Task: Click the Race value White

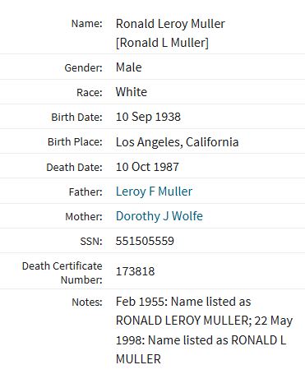Action: 132,92
